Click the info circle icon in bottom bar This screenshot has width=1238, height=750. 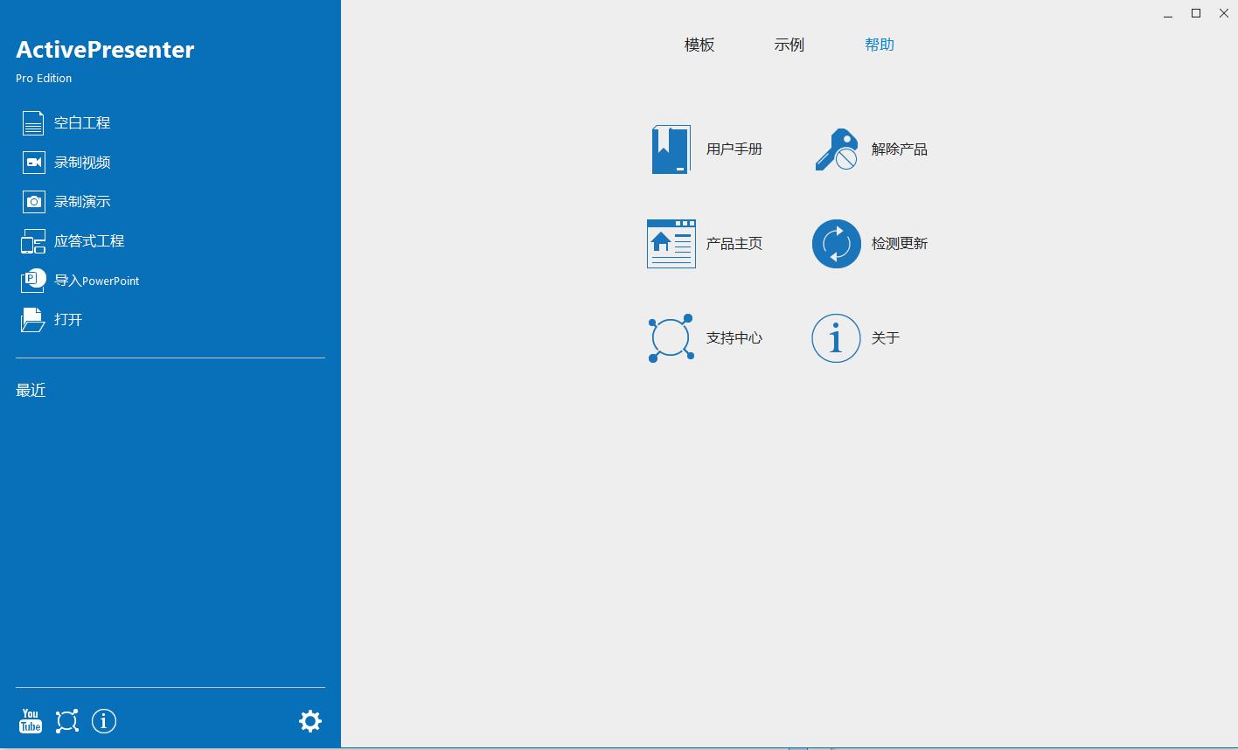coord(104,721)
